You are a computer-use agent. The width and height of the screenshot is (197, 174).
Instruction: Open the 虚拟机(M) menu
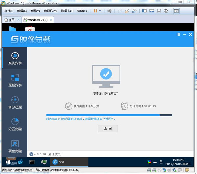click(x=51, y=11)
